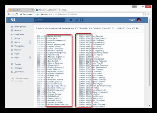Close the Каталог пользователей tab
Image resolution: width=157 pixels, height=113 pixels.
tap(59, 10)
